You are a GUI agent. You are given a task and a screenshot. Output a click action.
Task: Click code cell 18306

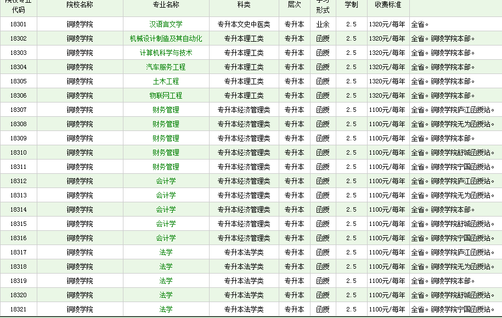point(18,95)
